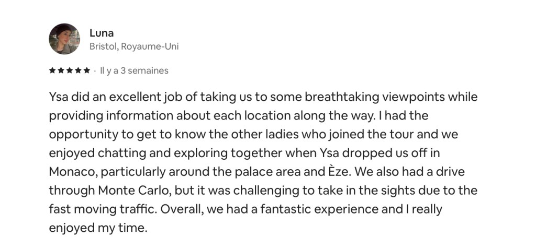Click the second star of the rating
536x237 pixels.
(61, 70)
